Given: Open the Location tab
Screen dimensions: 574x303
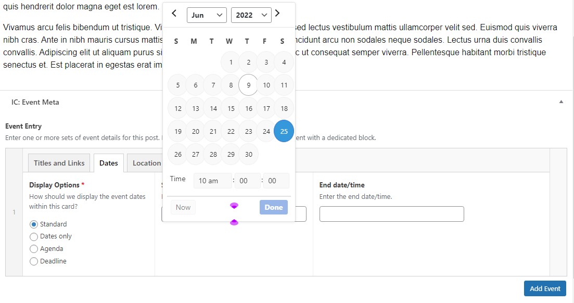Looking at the screenshot, I should click(146, 163).
